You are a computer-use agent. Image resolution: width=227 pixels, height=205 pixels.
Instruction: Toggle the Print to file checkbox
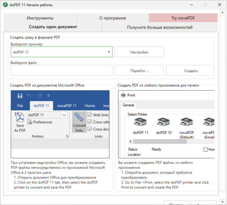pyautogui.click(x=206, y=150)
